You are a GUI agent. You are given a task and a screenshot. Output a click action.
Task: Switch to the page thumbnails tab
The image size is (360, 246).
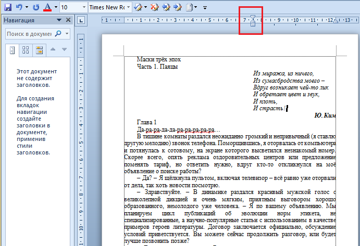[x=26, y=50]
